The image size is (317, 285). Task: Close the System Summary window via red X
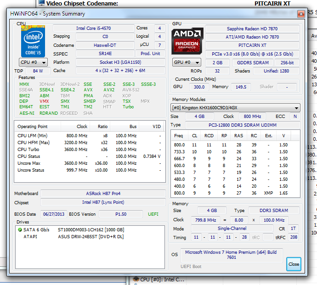[301, 14]
